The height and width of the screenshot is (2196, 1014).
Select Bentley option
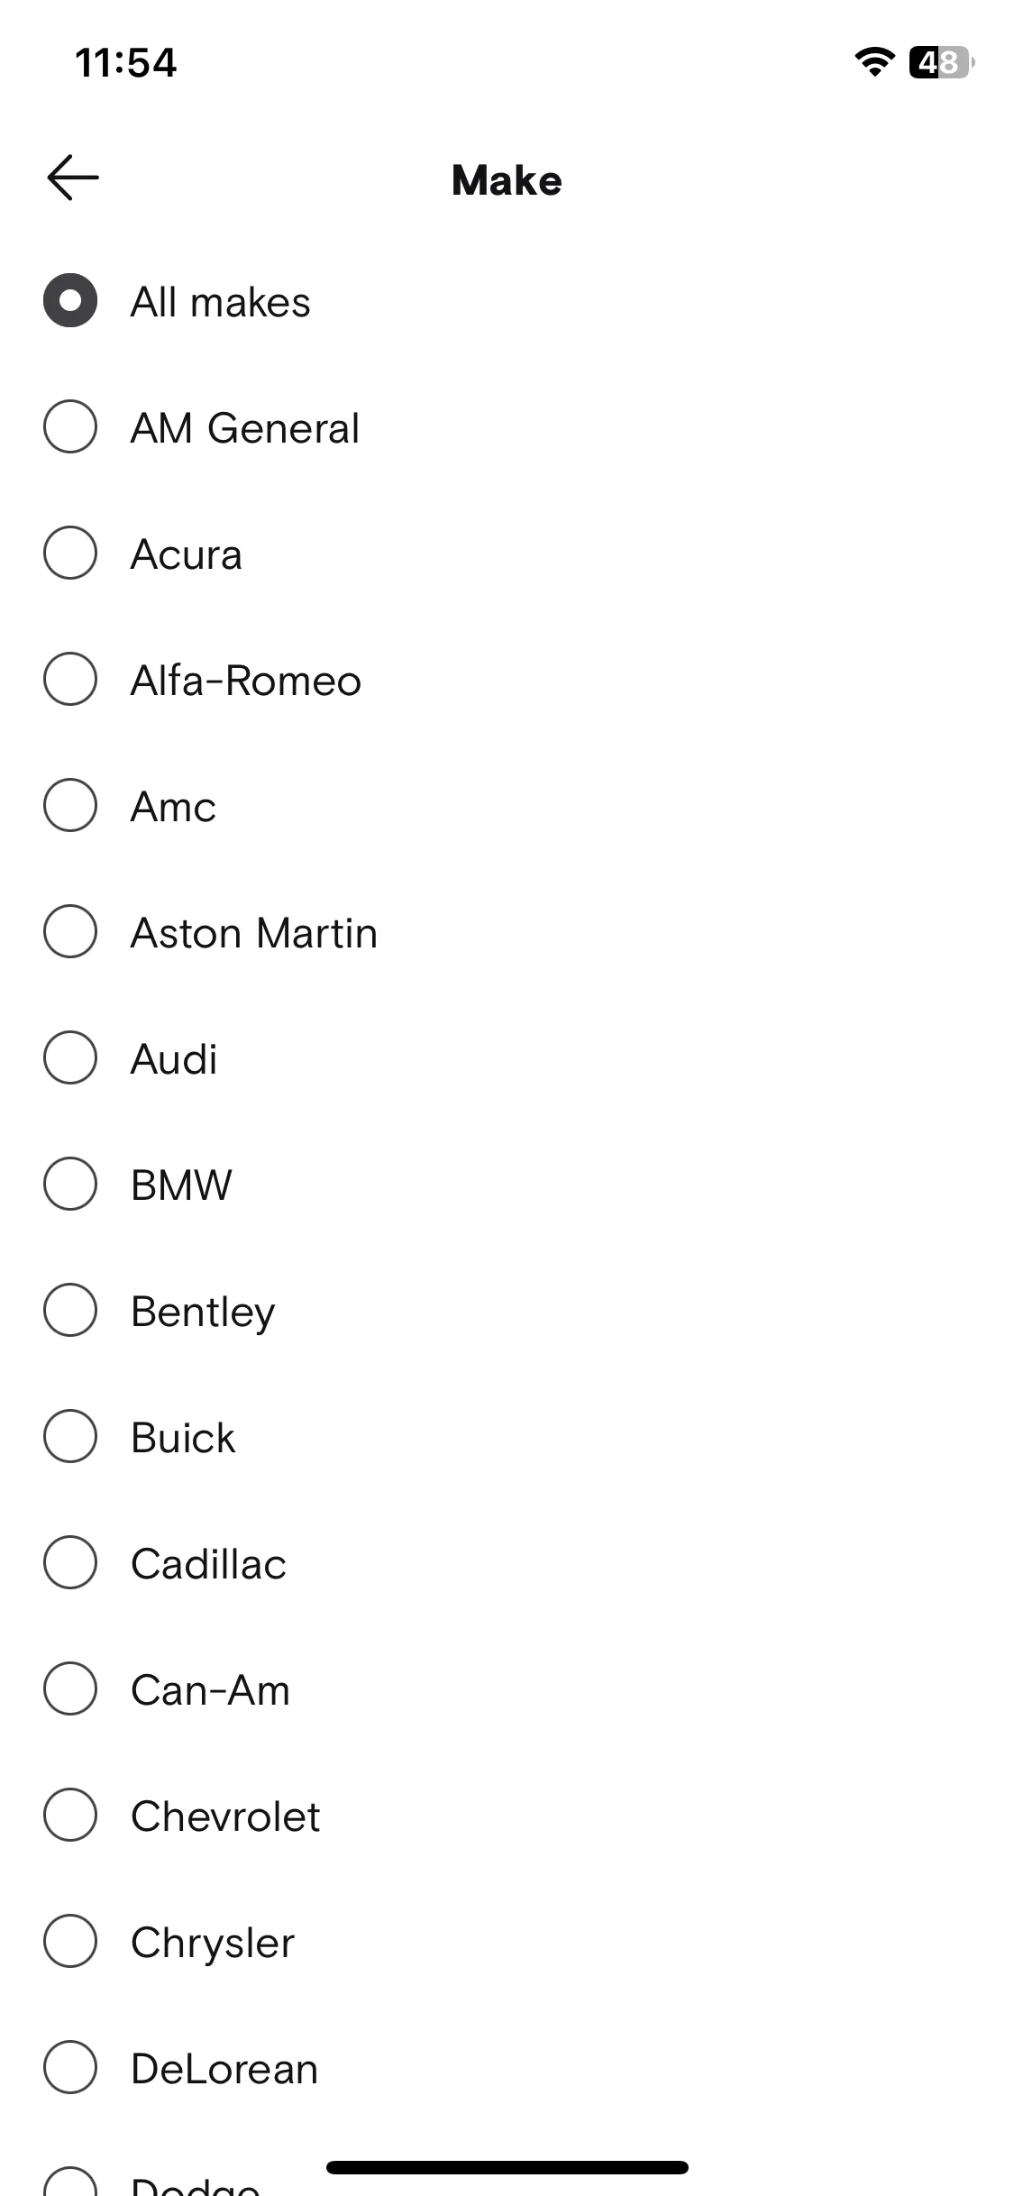pos(70,1310)
